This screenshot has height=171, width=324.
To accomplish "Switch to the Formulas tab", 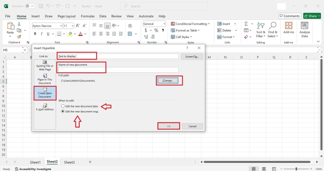I will tap(87, 16).
